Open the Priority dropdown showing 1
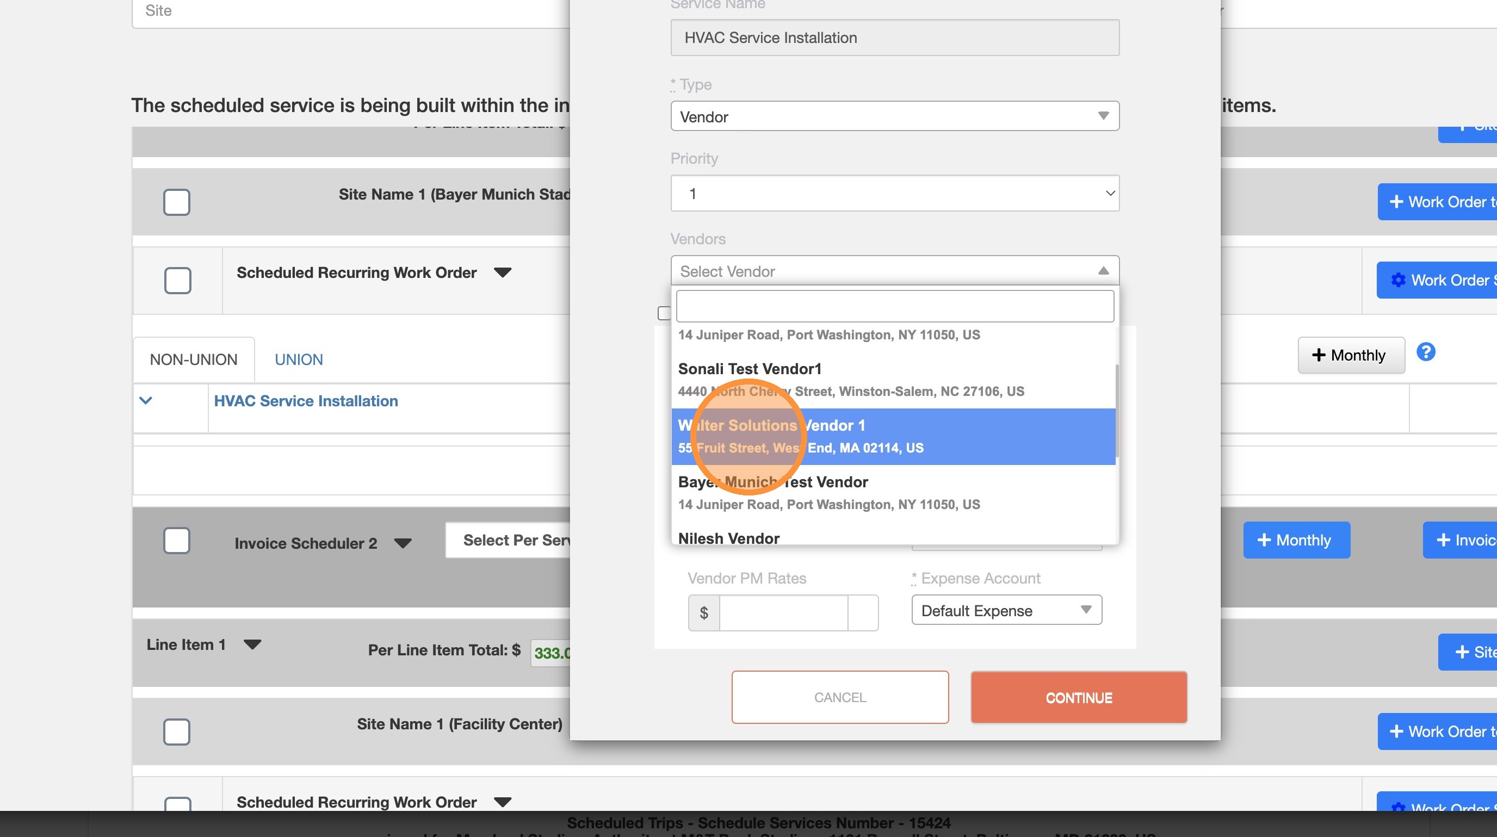 click(894, 194)
